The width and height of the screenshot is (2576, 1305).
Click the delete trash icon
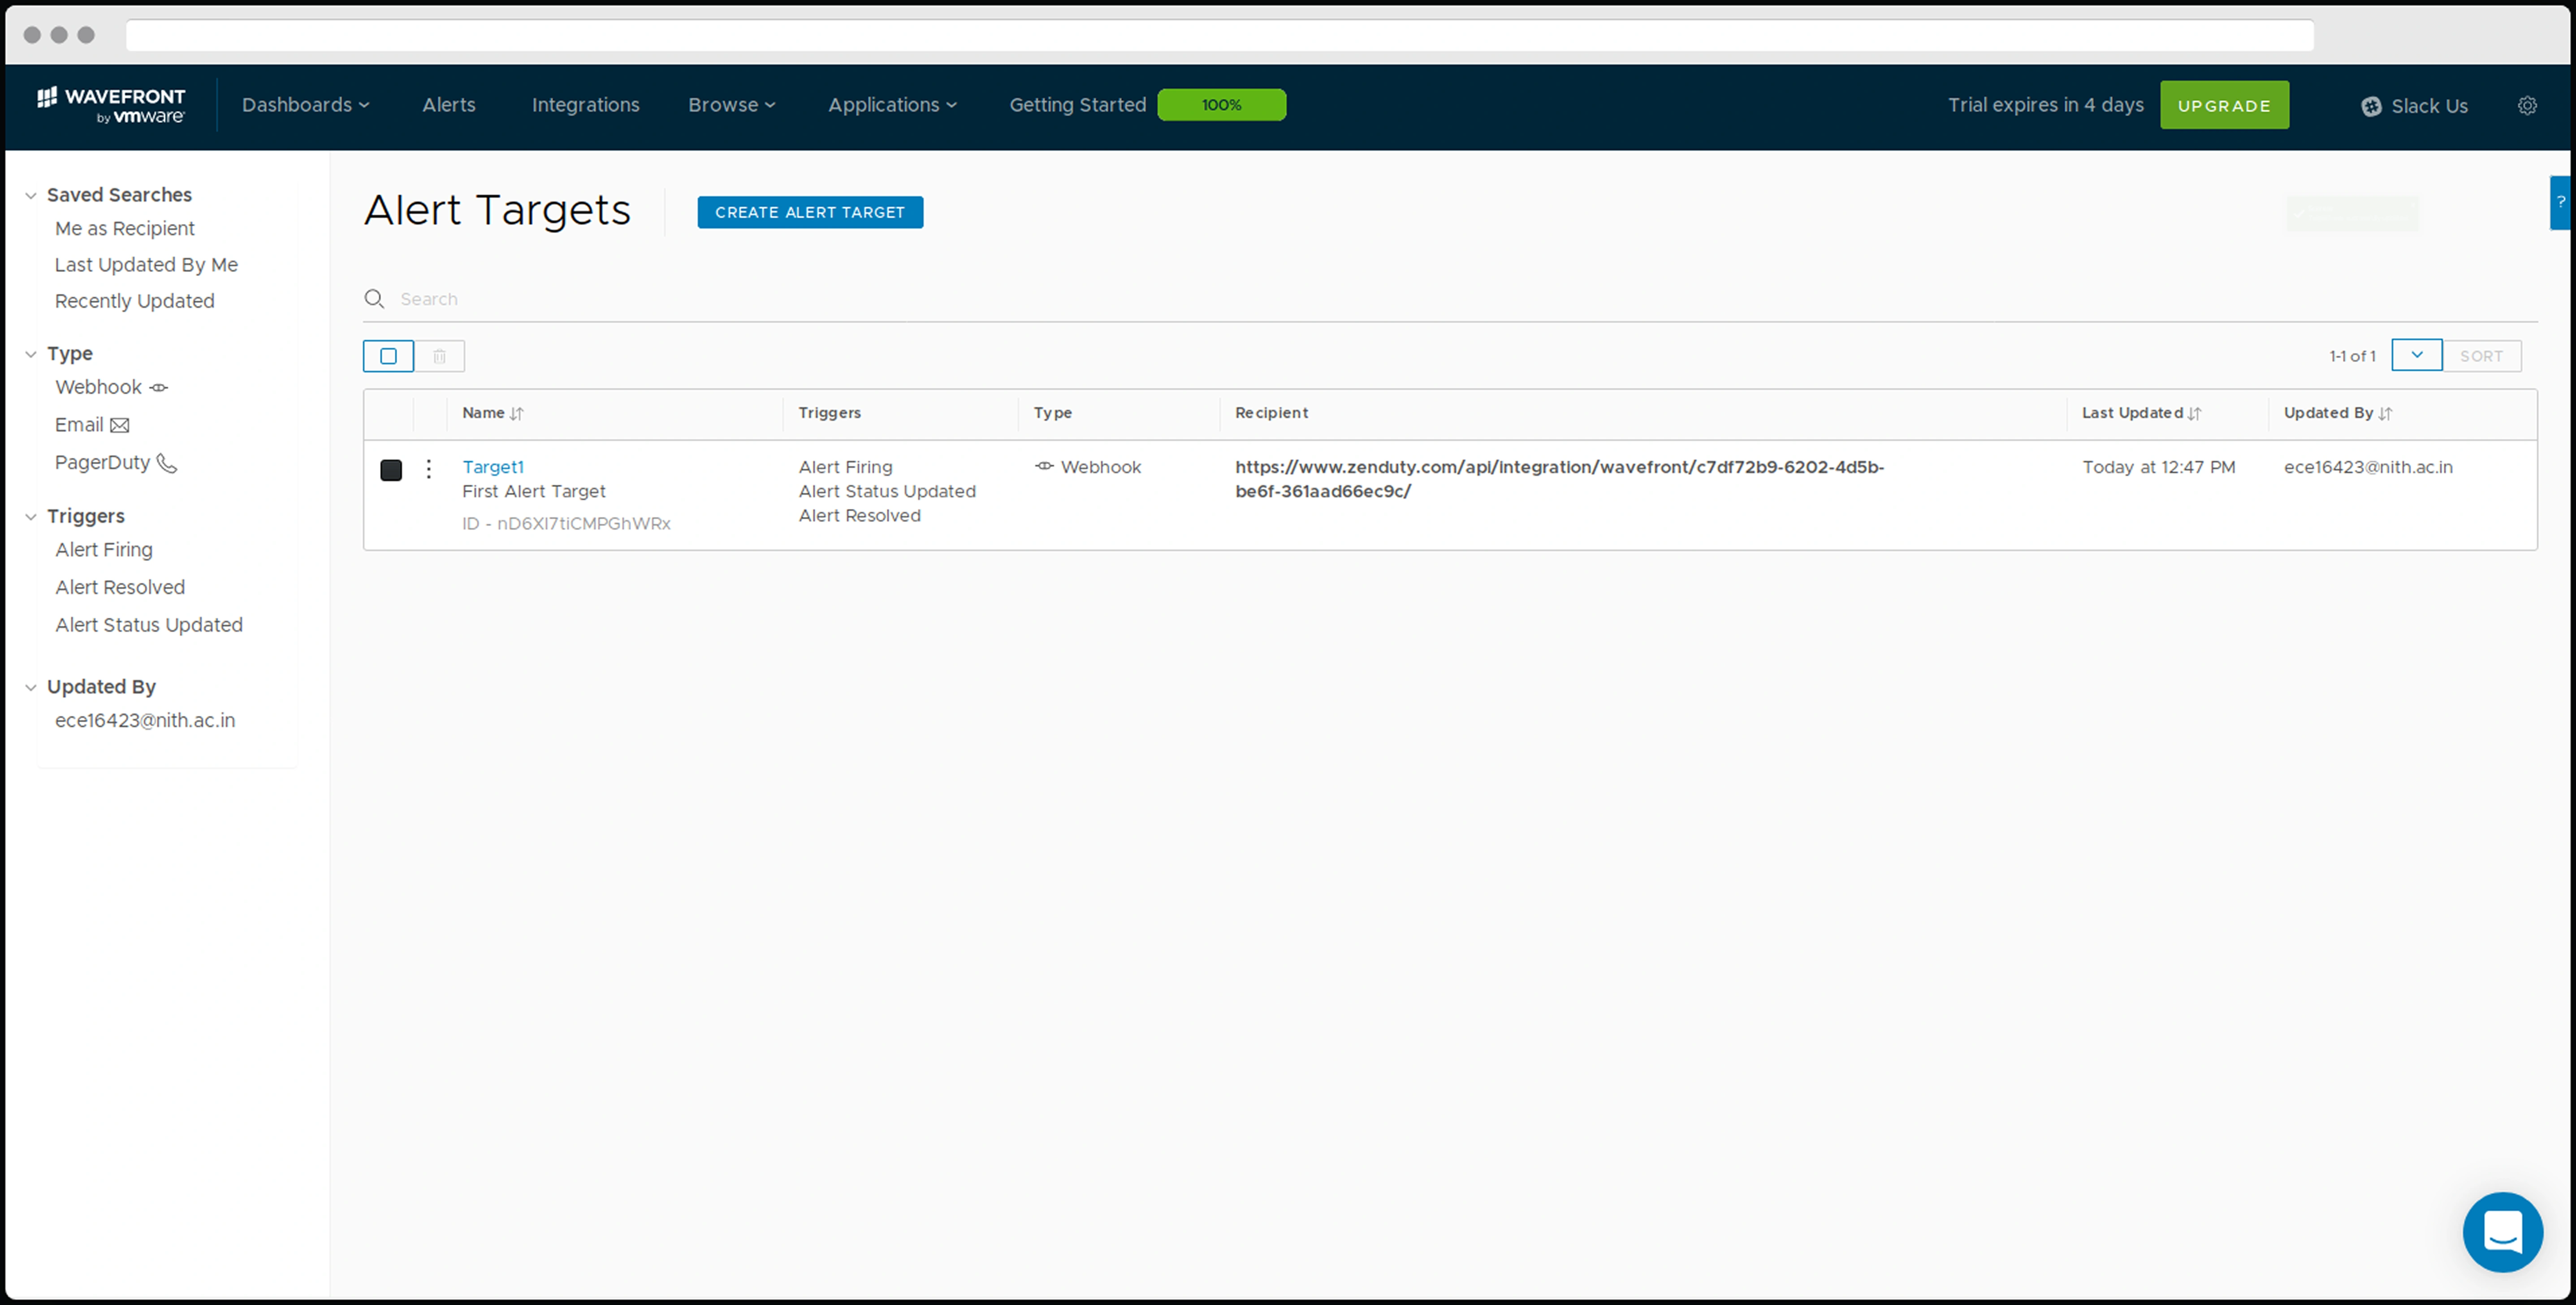click(439, 356)
